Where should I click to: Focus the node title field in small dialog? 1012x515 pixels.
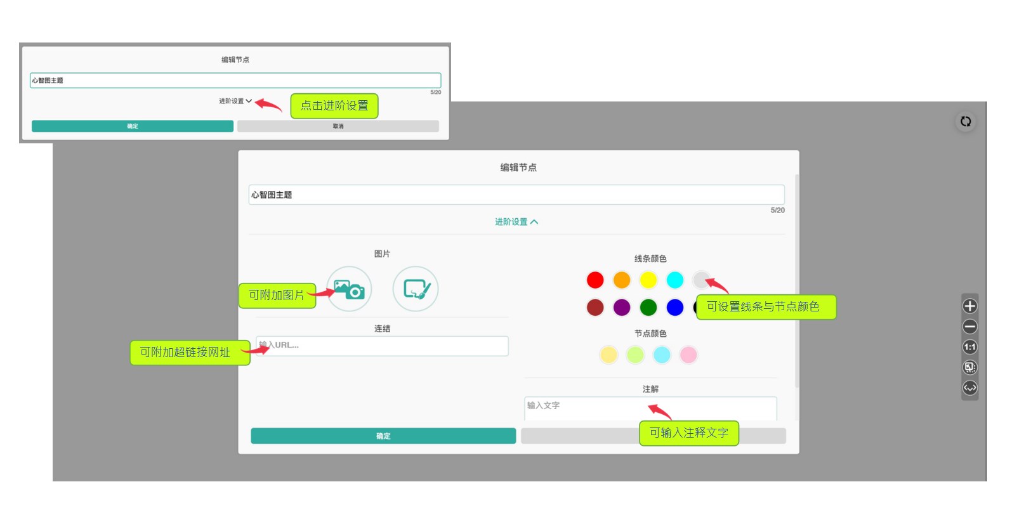point(235,81)
